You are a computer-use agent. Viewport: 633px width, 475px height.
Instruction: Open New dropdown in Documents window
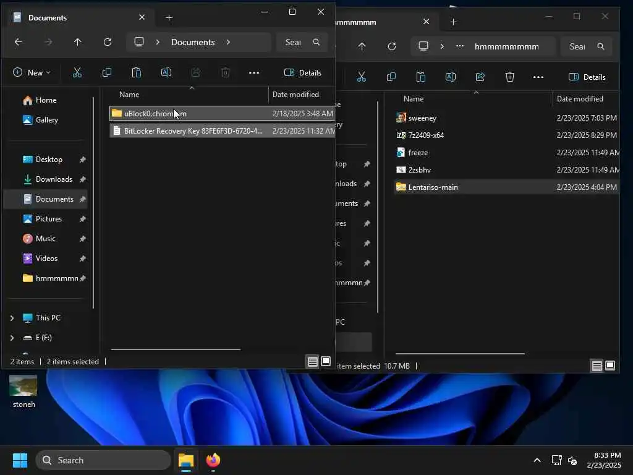[32, 73]
